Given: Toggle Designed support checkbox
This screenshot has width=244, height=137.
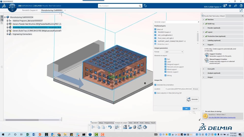Looking at the screenshot, I should point(165,64).
